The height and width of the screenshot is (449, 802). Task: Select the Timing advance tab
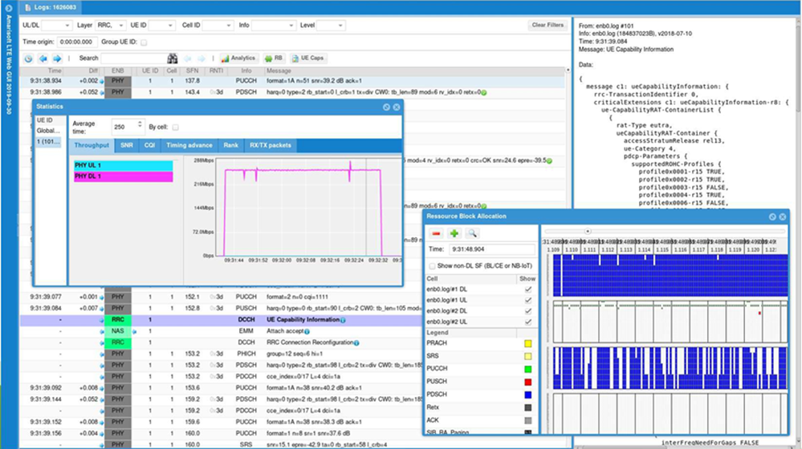pyautogui.click(x=189, y=145)
